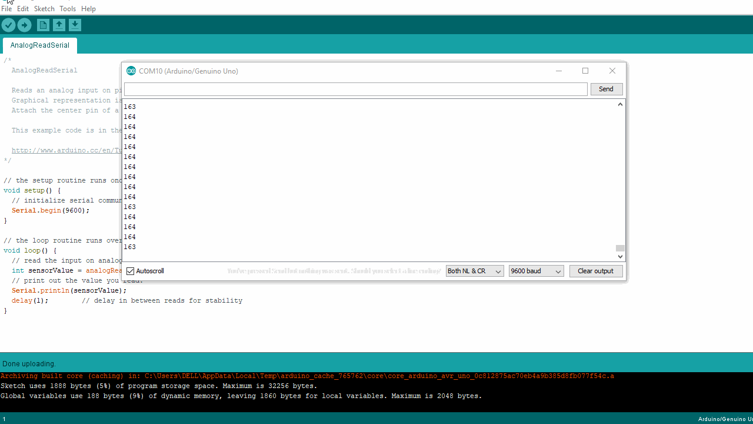The image size is (753, 424).
Task: Click the 'Sketch uses 1888 bytes' console line
Action: click(x=159, y=386)
